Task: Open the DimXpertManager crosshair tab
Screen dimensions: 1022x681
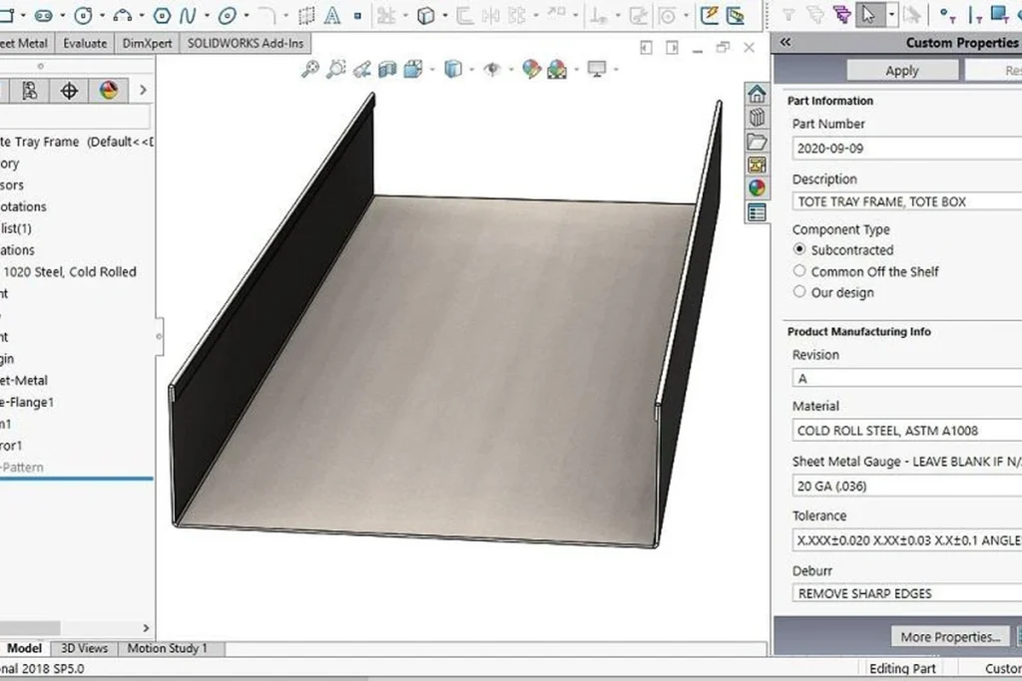Action: [x=69, y=91]
